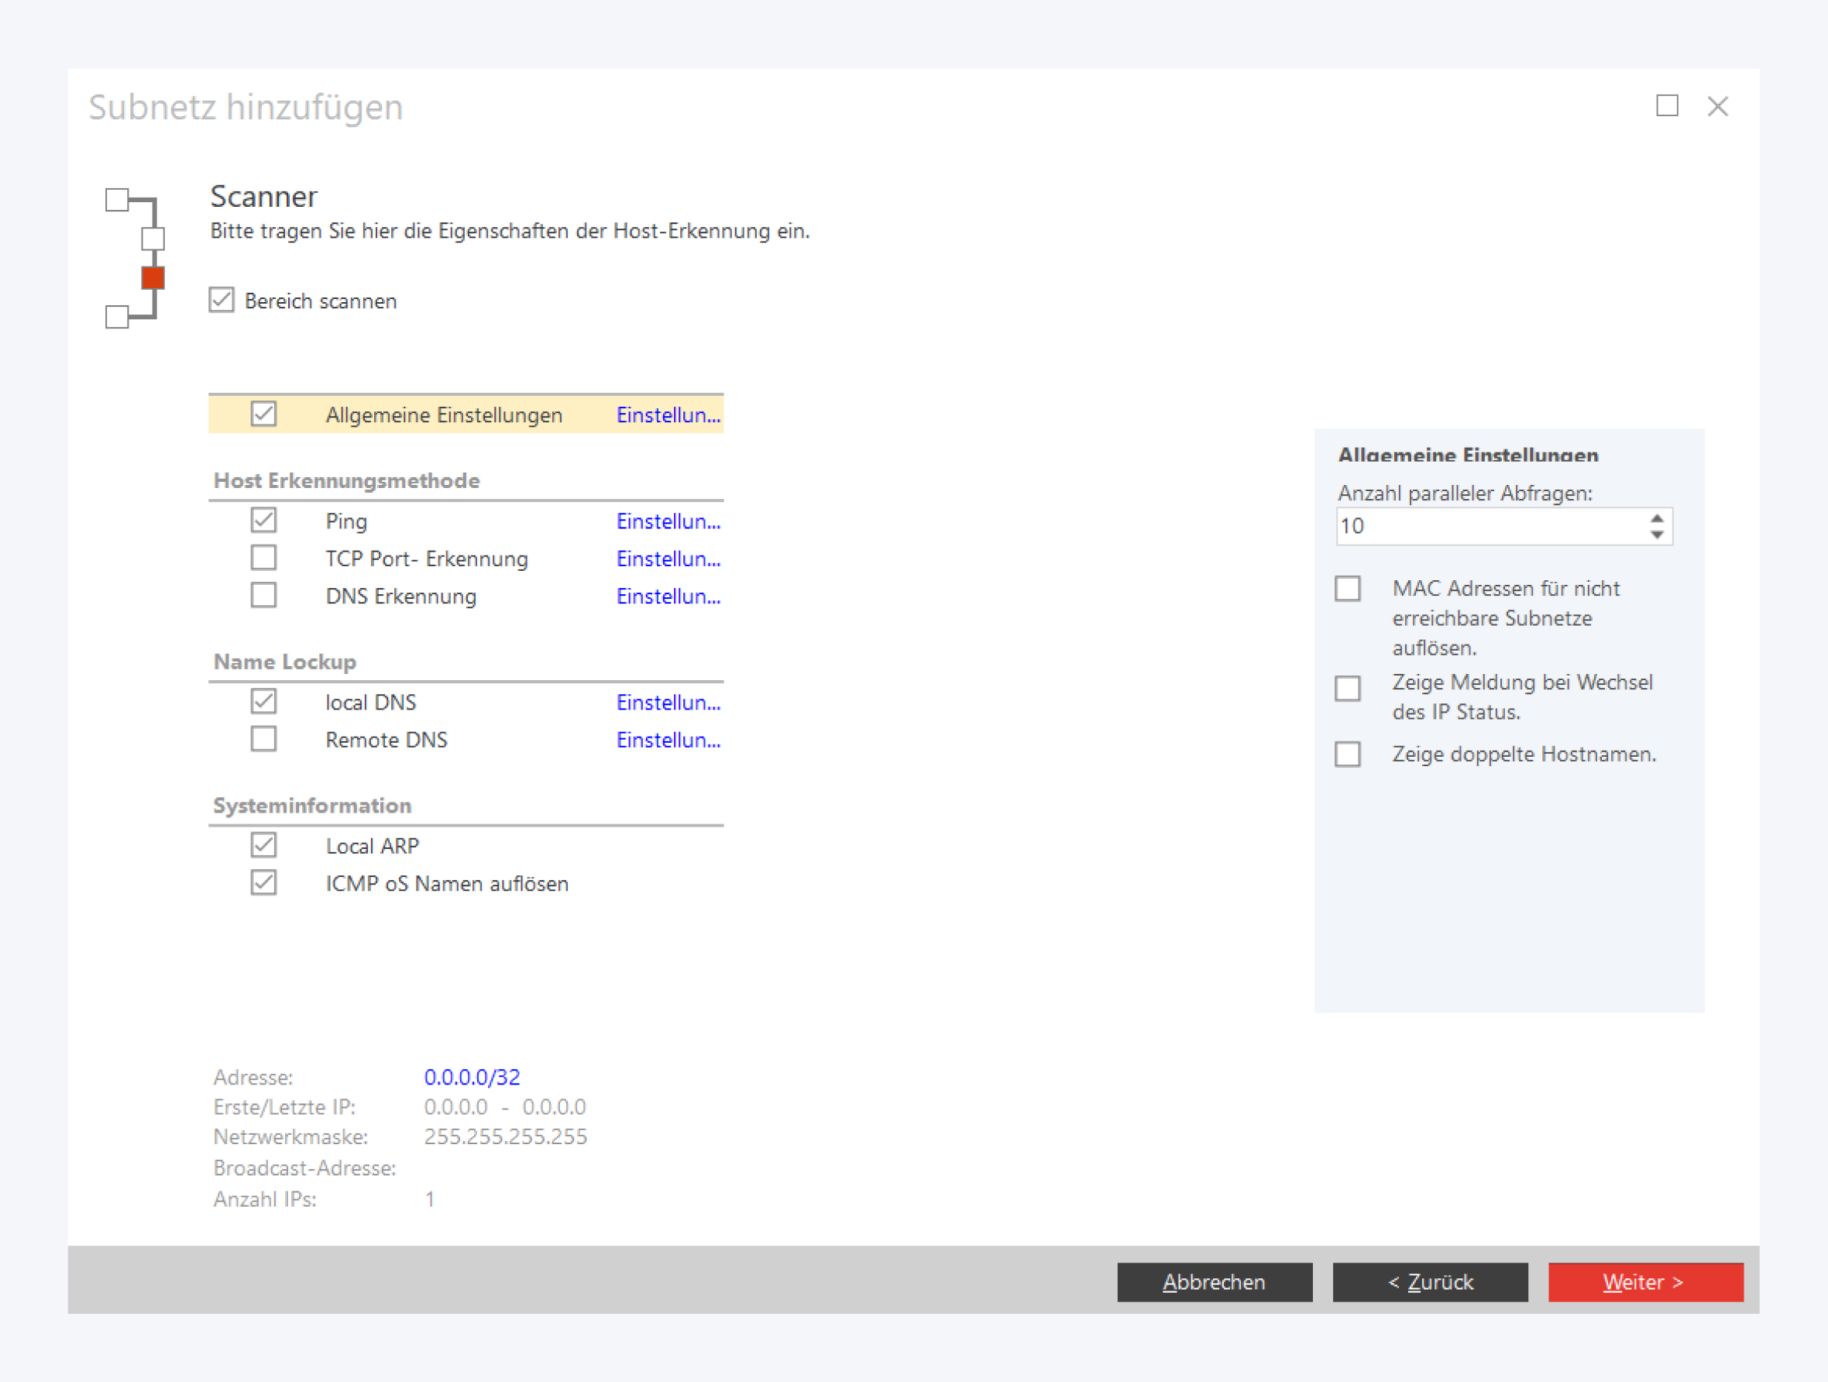This screenshot has width=1828, height=1382.
Task: Increase parallel queries with up arrow
Action: coord(1656,518)
